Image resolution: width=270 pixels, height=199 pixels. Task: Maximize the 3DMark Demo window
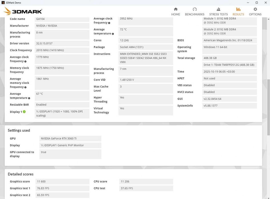point(257,3)
